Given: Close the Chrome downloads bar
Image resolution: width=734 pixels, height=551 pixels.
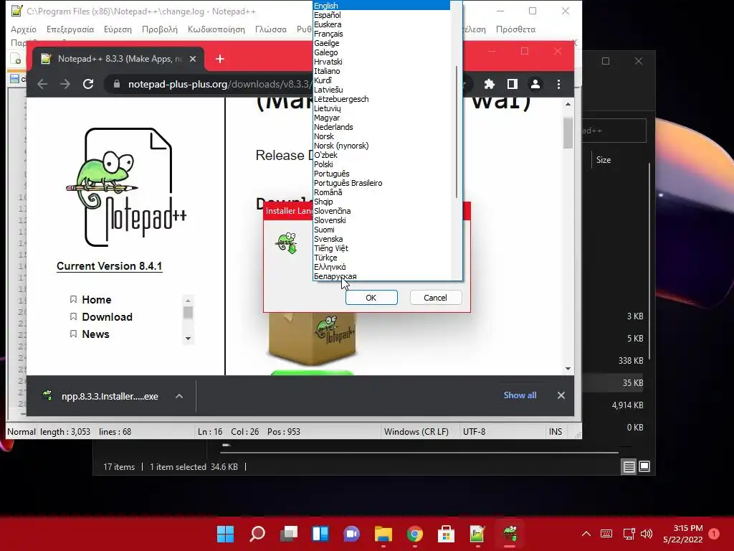Looking at the screenshot, I should (561, 395).
